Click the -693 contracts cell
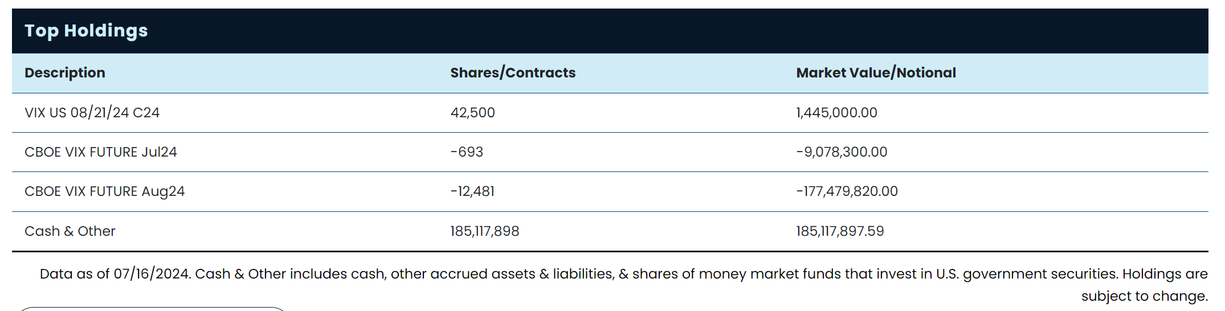Image resolution: width=1225 pixels, height=311 pixels. click(467, 152)
